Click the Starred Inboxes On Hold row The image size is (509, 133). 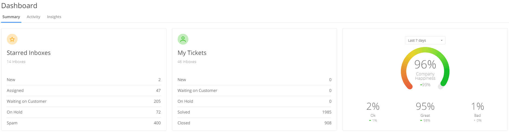pos(84,112)
